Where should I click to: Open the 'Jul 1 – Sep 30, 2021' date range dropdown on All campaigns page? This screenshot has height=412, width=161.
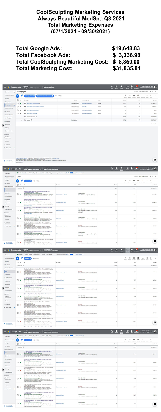point(144,92)
